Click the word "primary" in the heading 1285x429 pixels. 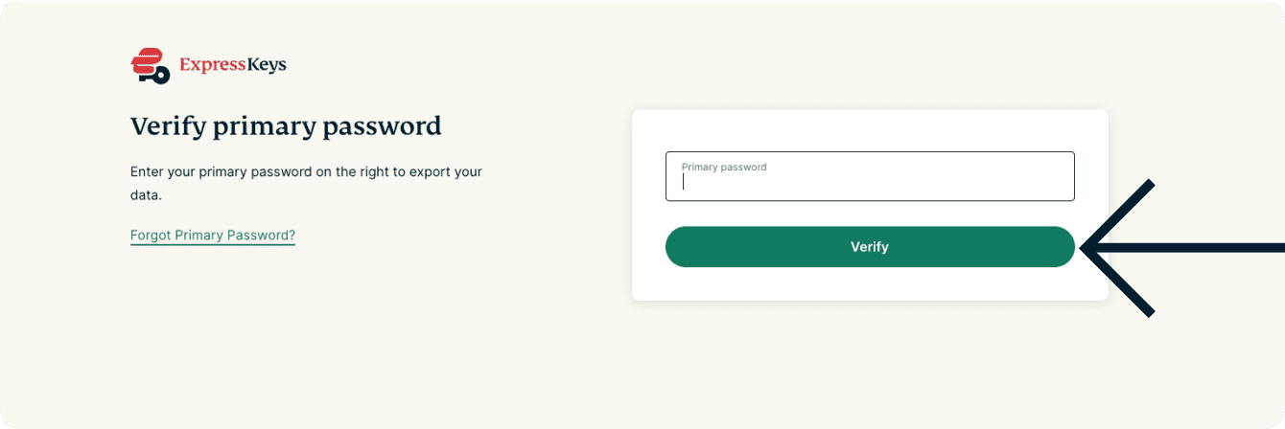pyautogui.click(x=260, y=126)
